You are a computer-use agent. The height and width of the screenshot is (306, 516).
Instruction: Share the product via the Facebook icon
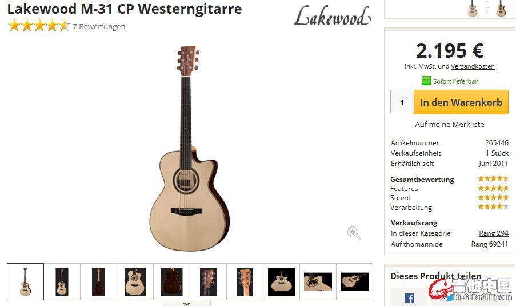409,298
